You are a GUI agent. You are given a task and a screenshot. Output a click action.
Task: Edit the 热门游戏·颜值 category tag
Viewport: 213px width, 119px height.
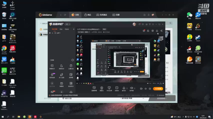click(84, 32)
